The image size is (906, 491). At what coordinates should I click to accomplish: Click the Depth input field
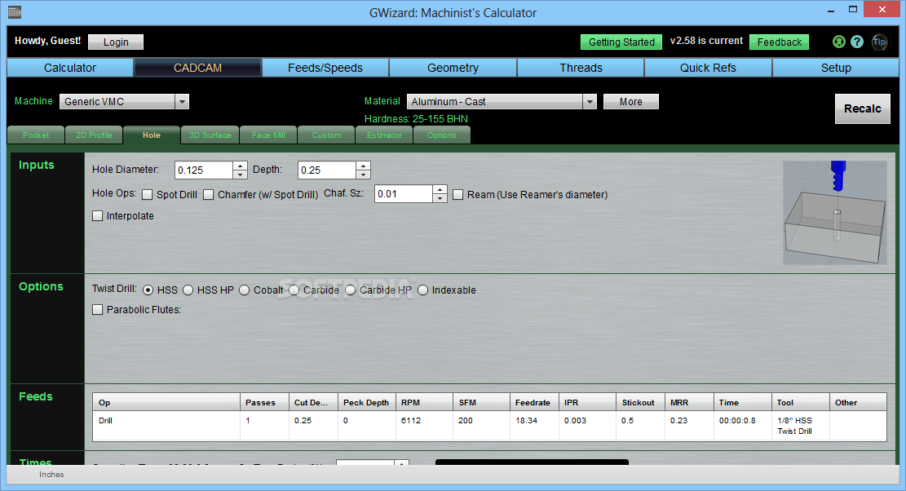point(326,170)
